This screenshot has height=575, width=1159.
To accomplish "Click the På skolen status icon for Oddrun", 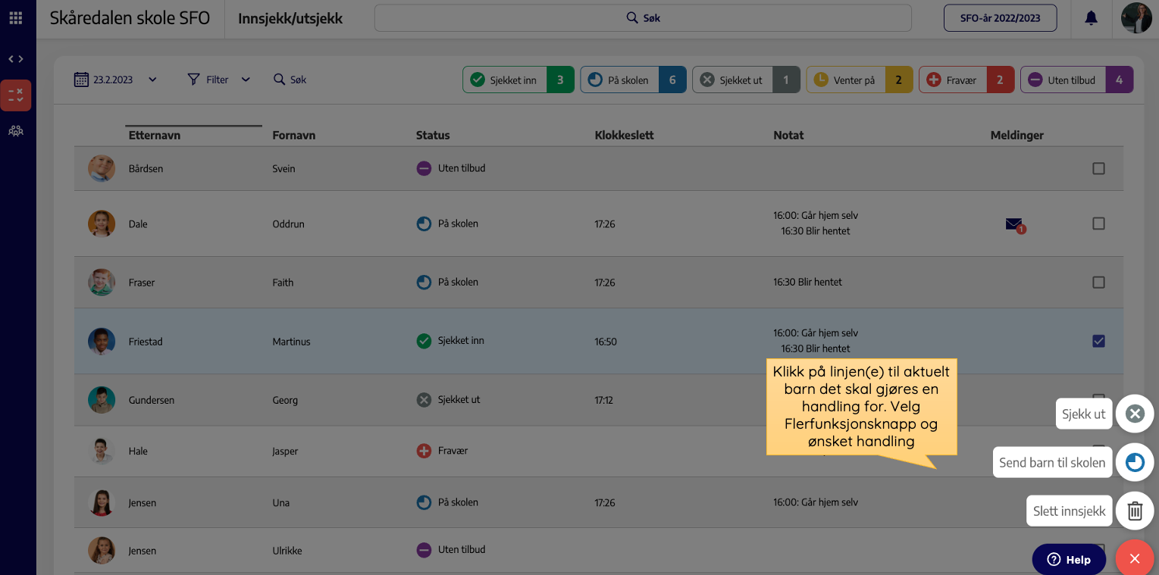I will click(x=424, y=223).
